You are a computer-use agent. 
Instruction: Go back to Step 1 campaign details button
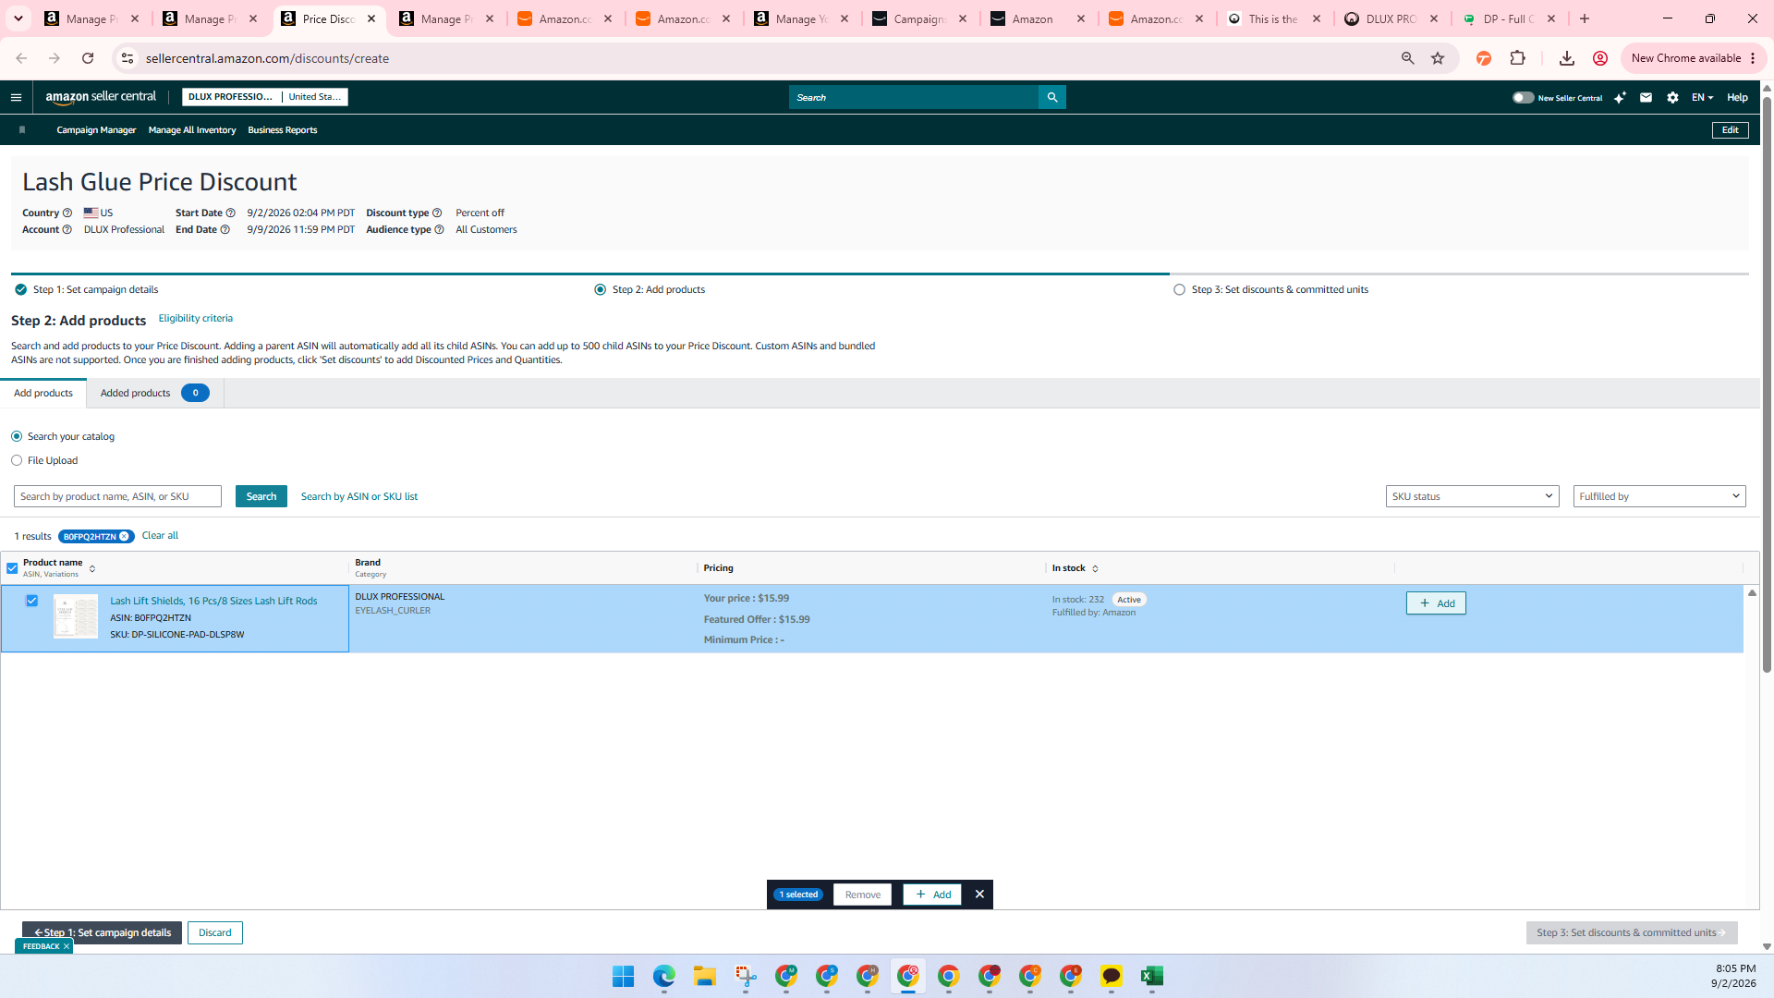[x=102, y=932]
